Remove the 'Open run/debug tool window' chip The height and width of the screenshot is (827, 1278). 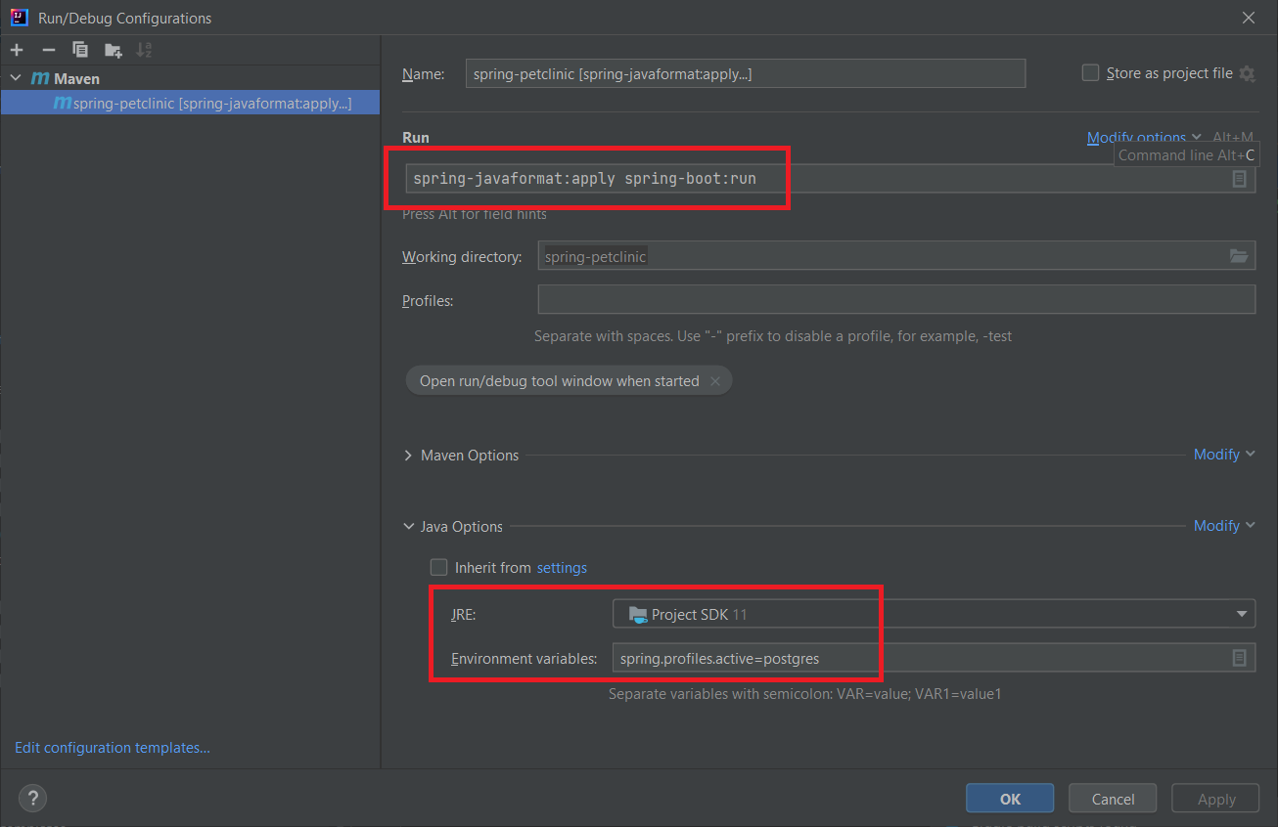(x=715, y=381)
